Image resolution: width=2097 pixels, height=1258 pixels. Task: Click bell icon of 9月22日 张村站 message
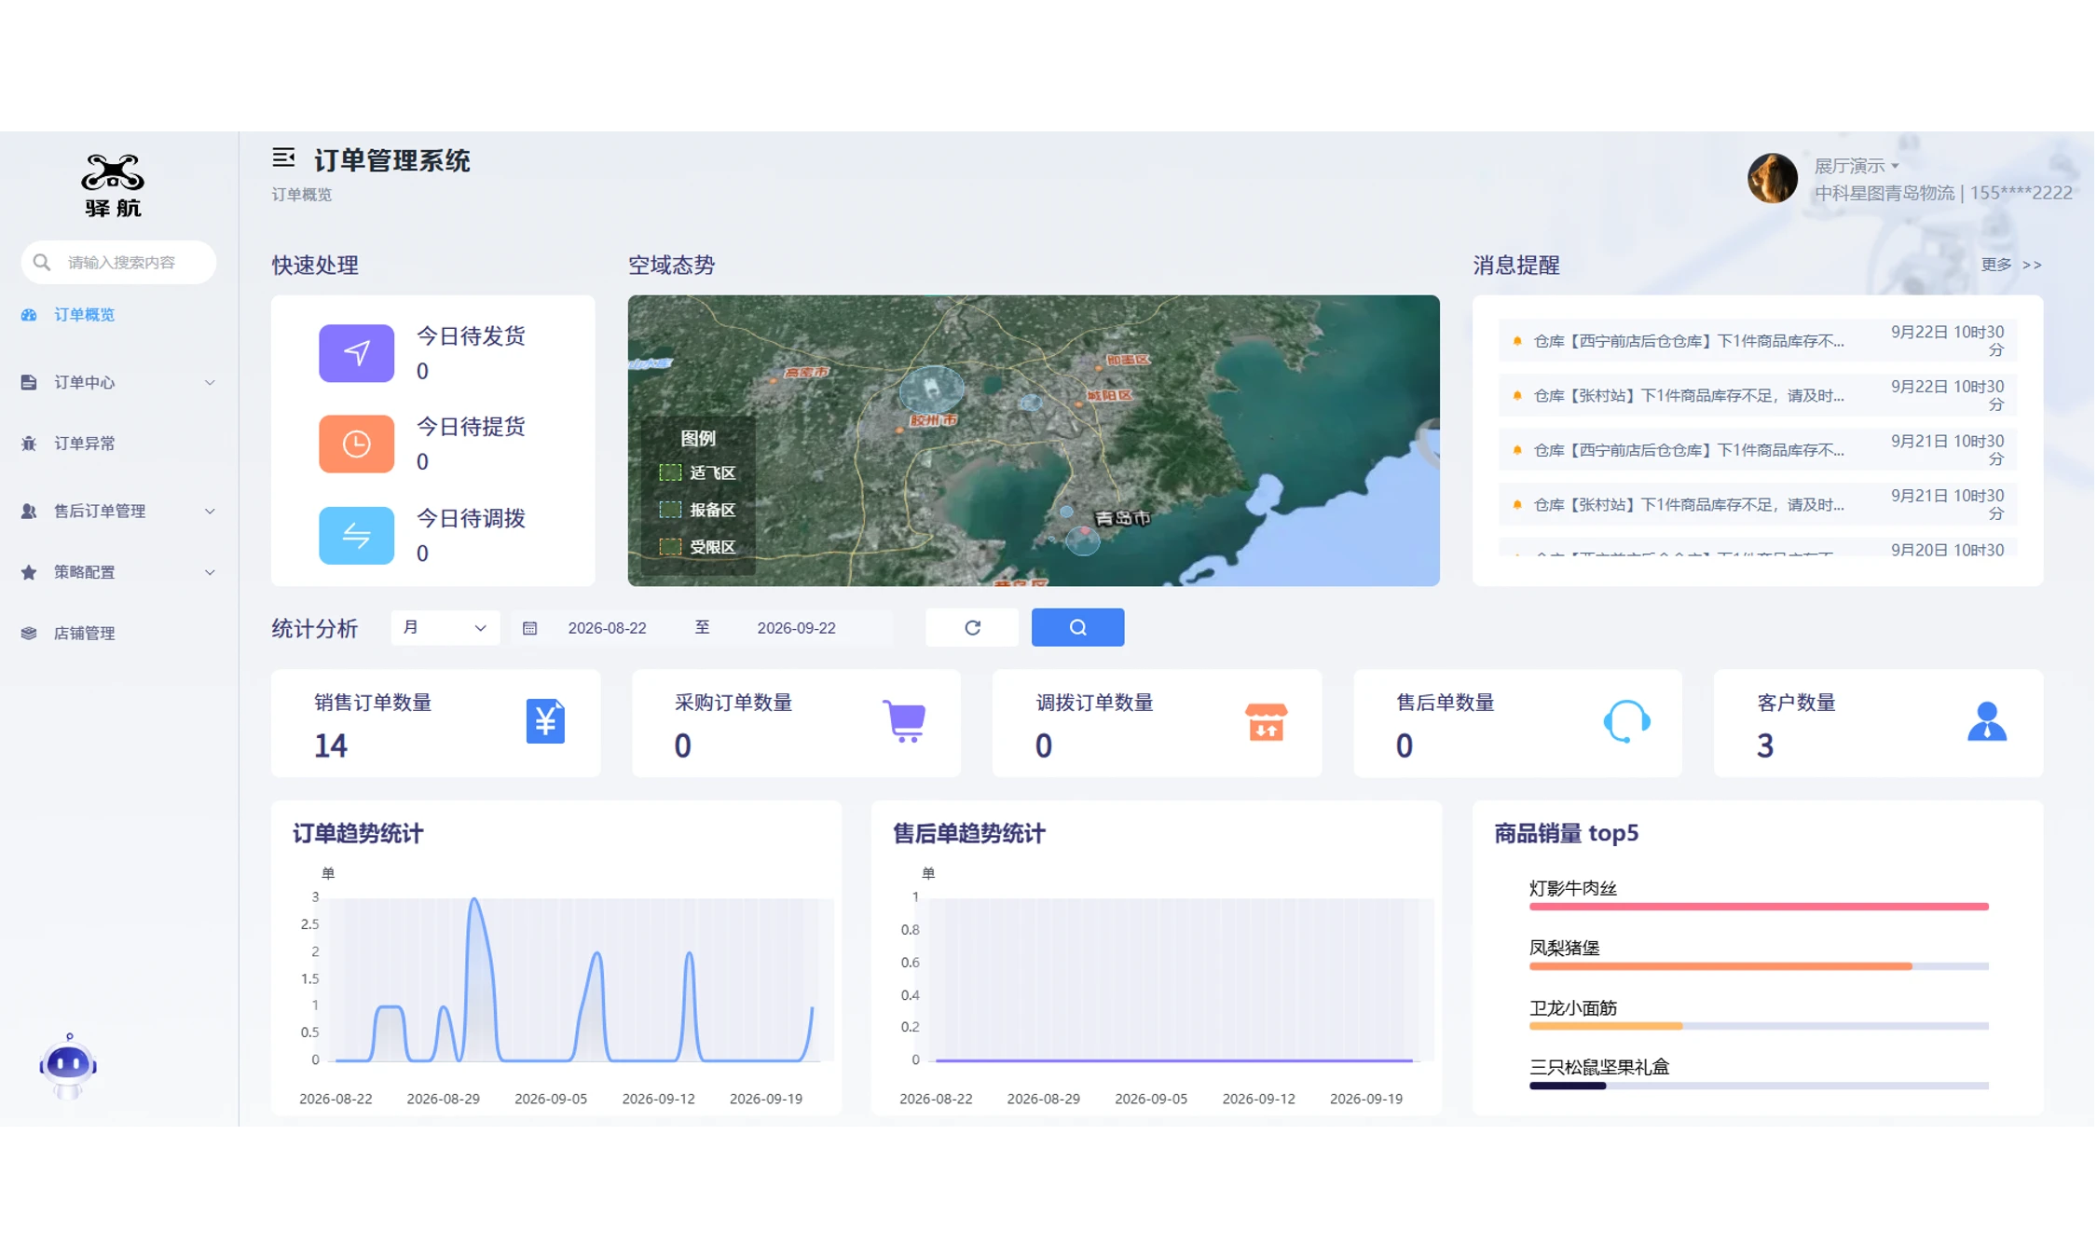click(x=1519, y=396)
